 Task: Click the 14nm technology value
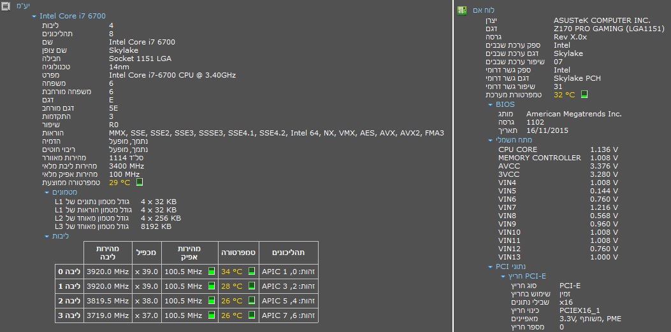(119, 67)
